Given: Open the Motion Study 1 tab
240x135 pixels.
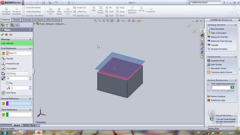Looking at the screenshot, I should [x=30, y=125].
